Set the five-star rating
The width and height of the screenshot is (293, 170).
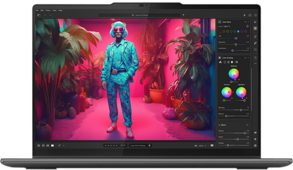(117, 146)
